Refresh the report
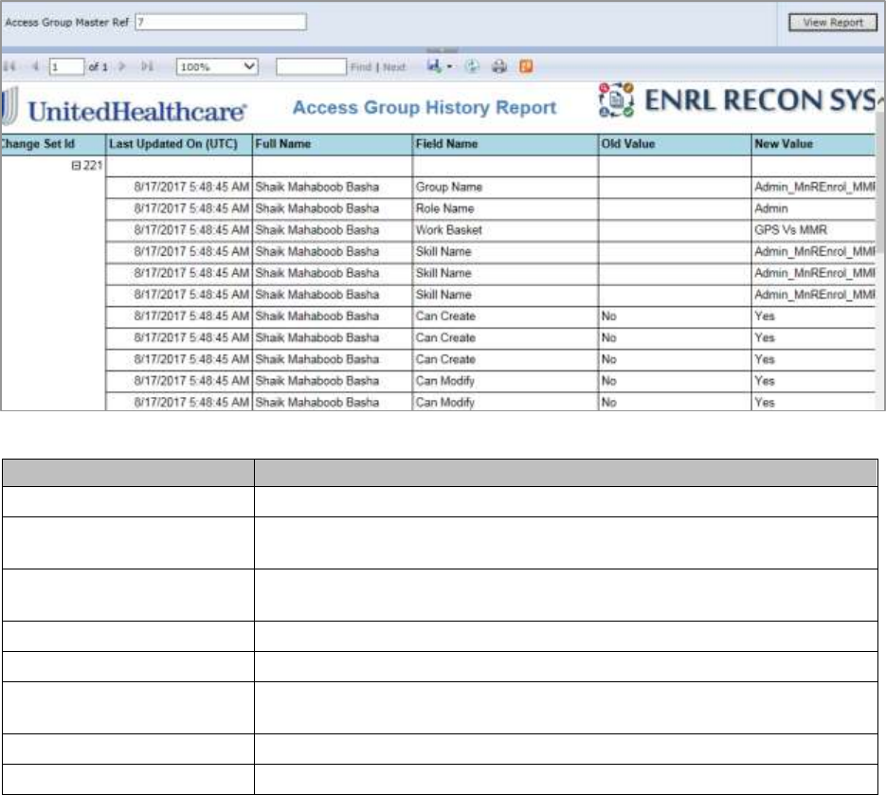The height and width of the screenshot is (795, 886). point(472,66)
